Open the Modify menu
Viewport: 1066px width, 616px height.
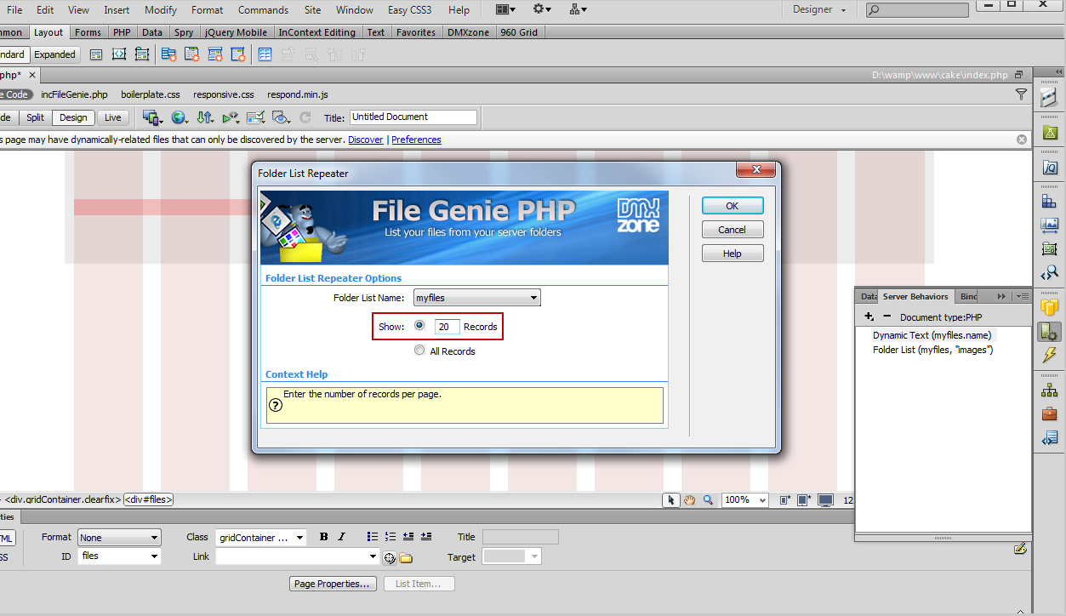[161, 10]
